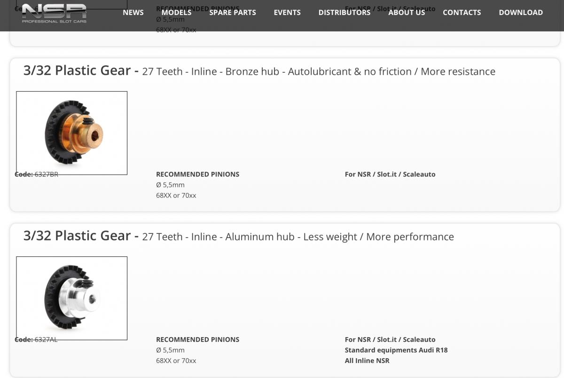Open the NEWS menu item
Viewport: 564px width, 378px height.
(133, 13)
